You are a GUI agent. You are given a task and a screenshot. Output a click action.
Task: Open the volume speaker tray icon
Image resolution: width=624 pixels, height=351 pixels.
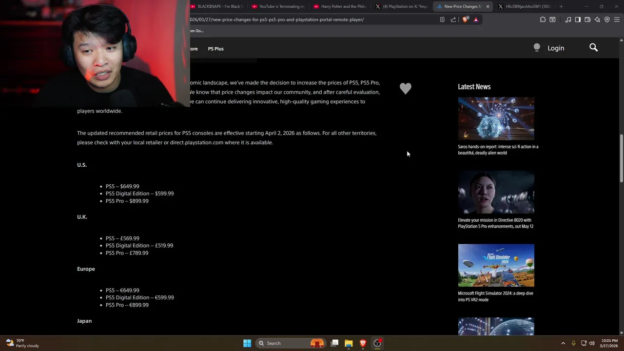pyautogui.click(x=592, y=343)
